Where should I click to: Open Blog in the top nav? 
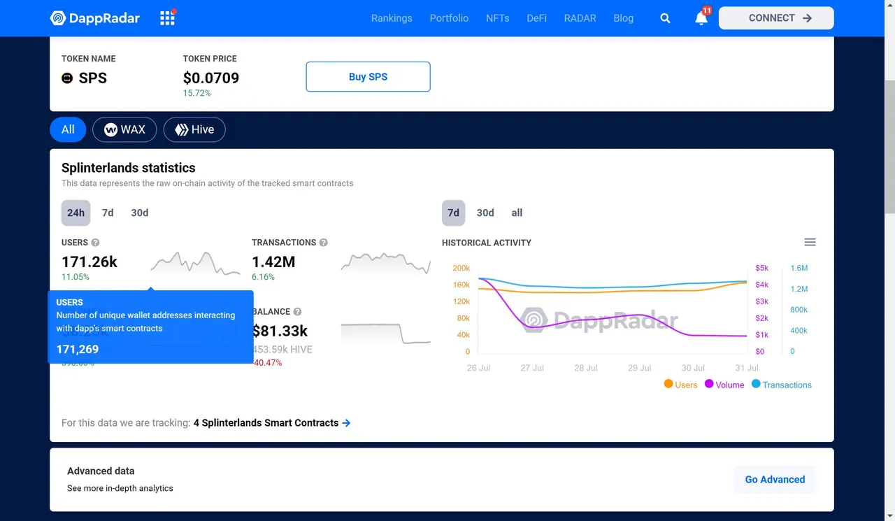(624, 18)
